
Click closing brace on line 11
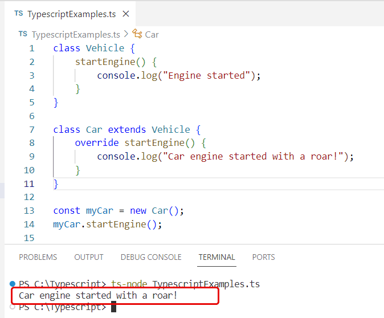(x=56, y=184)
